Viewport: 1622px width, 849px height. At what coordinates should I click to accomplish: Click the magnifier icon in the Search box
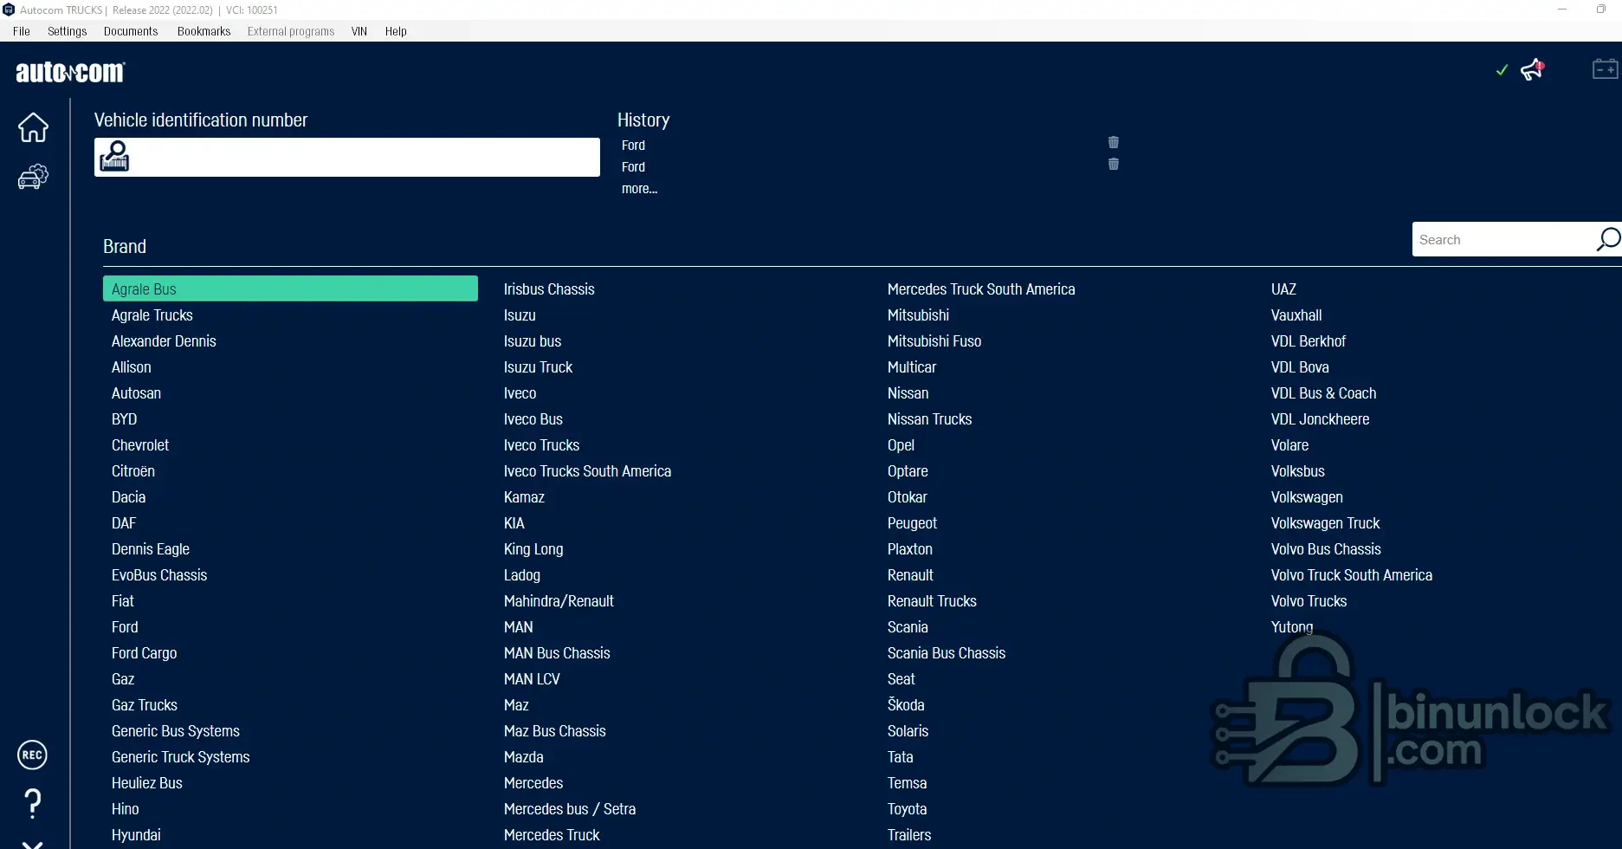[x=1607, y=240]
